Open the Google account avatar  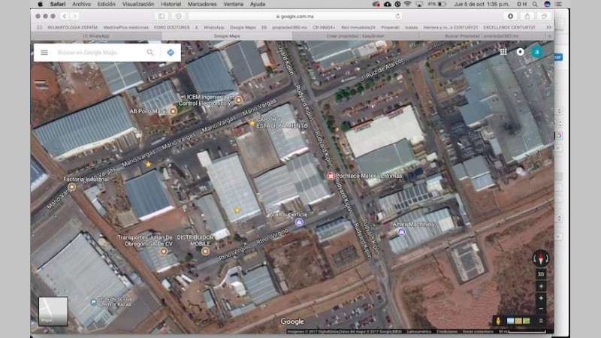(537, 52)
